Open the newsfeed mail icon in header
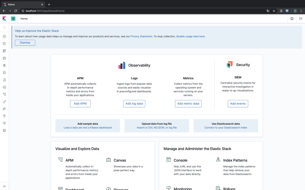Screen dimensions: 305x190 tap(301, 18)
